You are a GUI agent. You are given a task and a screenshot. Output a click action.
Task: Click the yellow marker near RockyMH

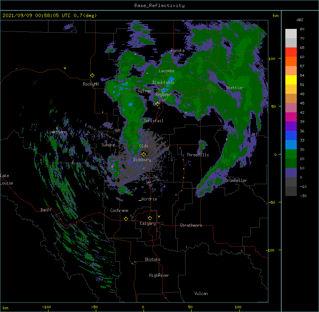click(x=93, y=76)
